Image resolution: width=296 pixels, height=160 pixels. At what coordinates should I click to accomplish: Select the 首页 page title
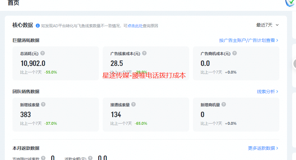pyautogui.click(x=13, y=3)
